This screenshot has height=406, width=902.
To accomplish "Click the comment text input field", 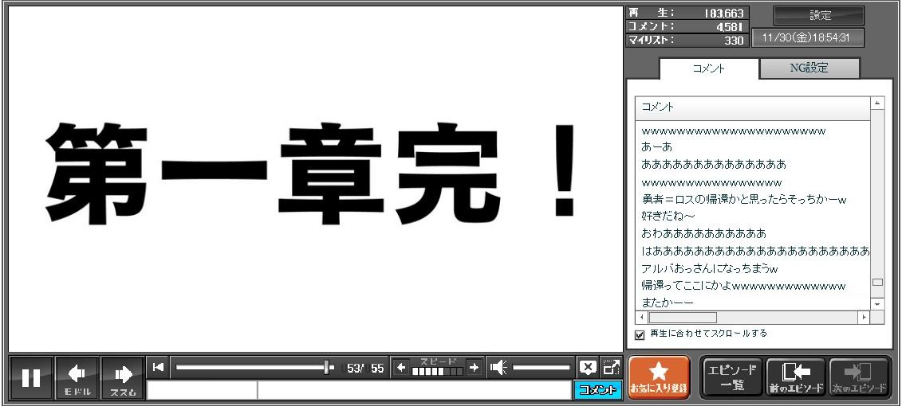I will (413, 390).
